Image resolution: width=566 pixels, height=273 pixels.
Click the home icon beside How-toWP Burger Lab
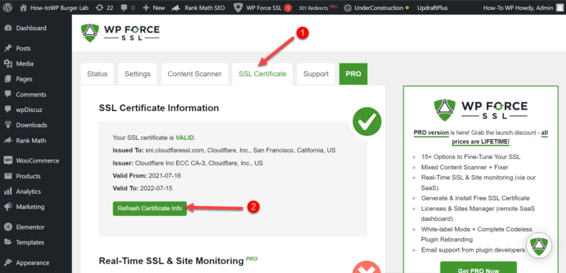(x=24, y=8)
